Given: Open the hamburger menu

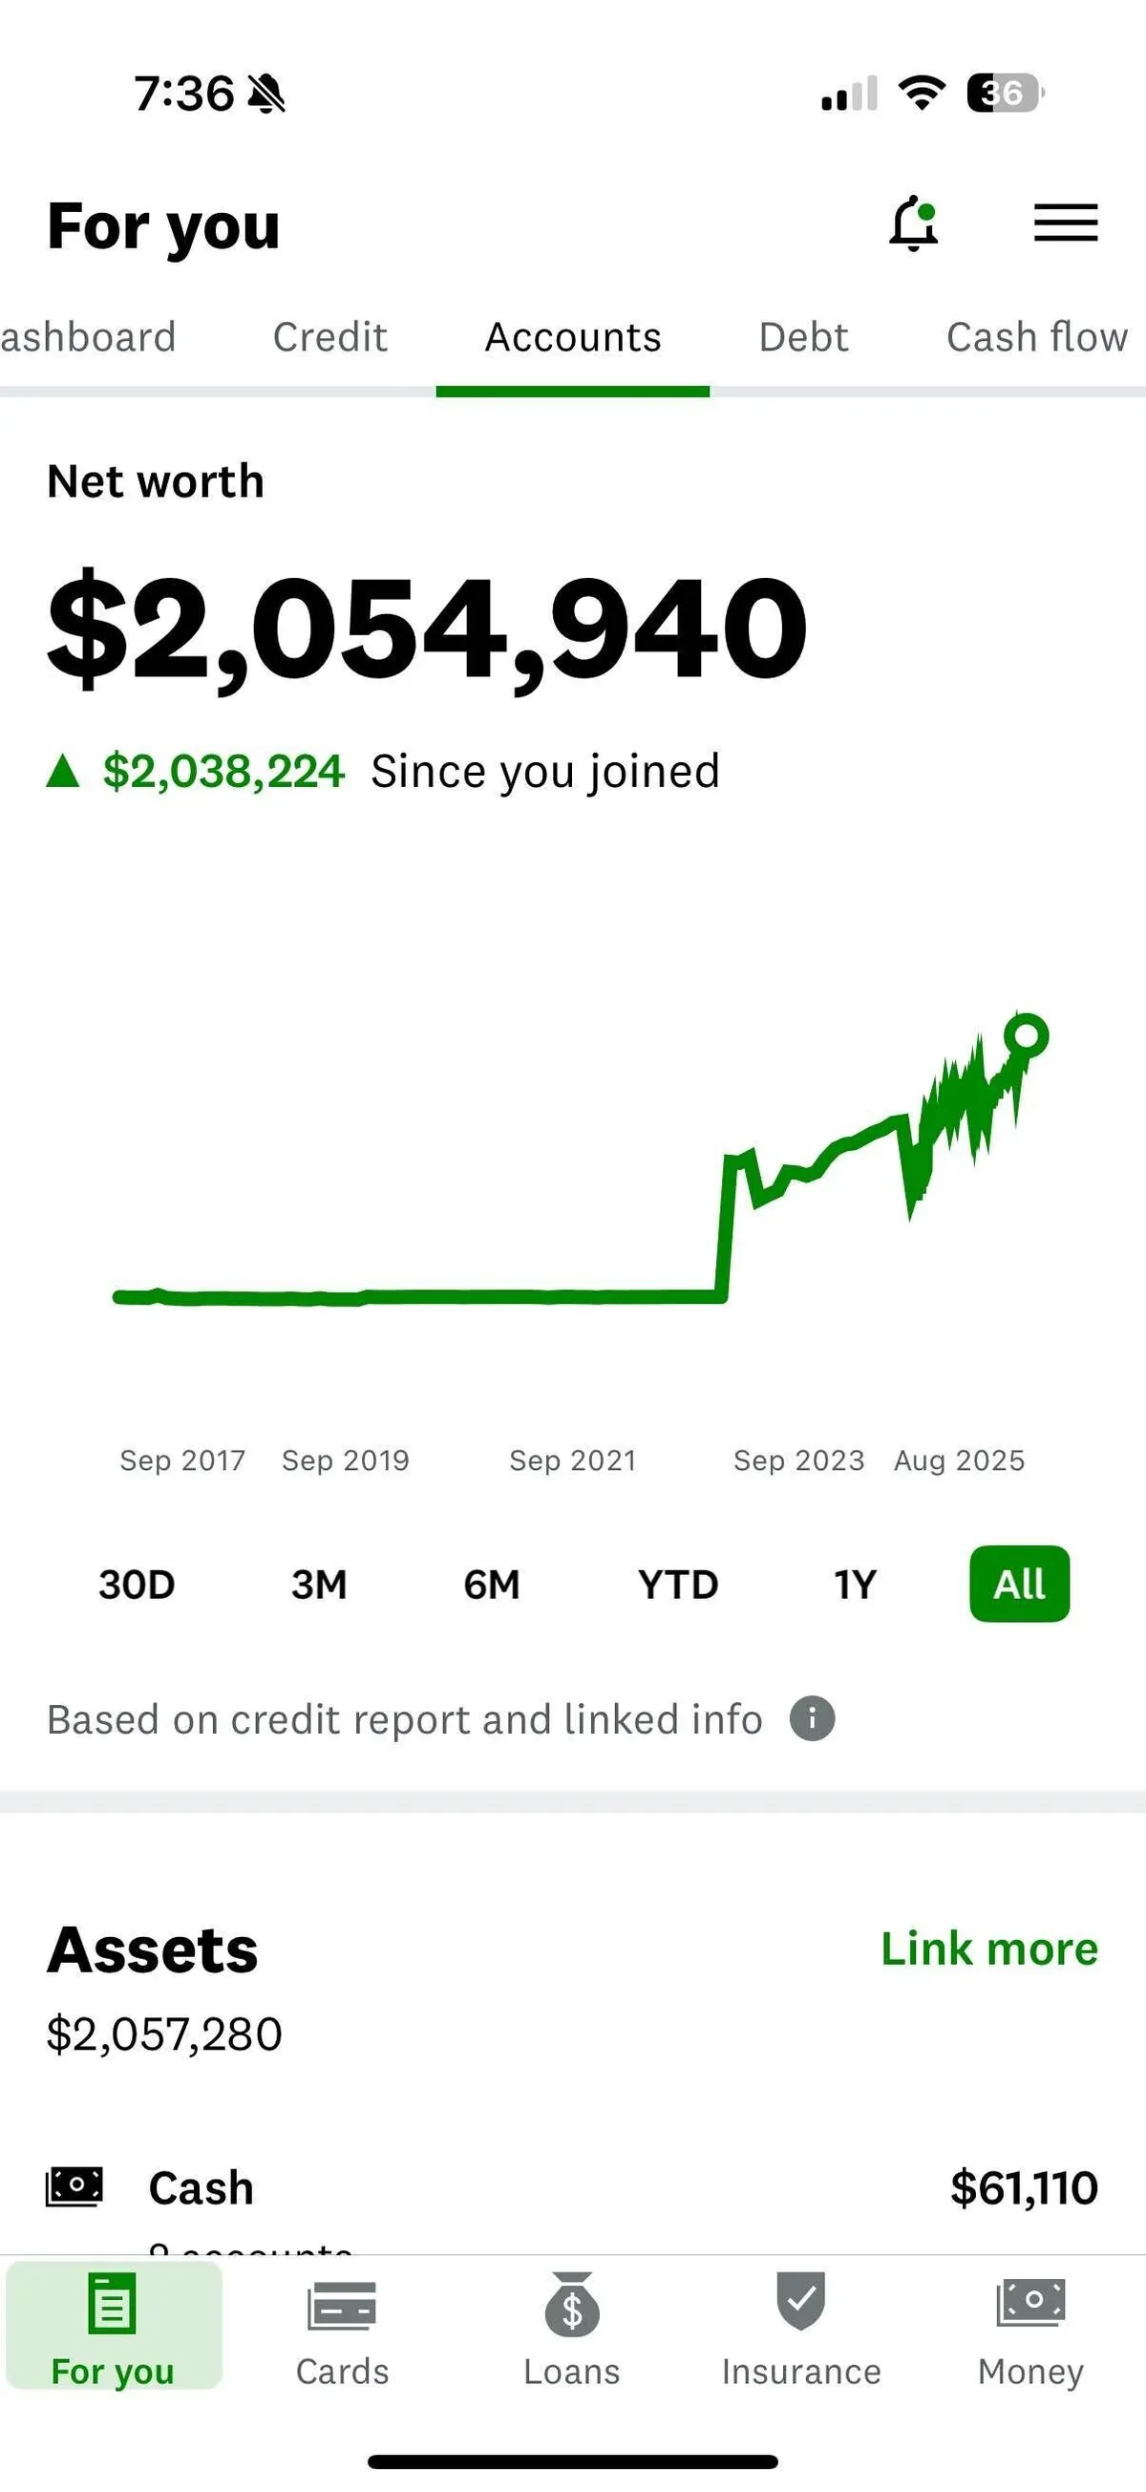Looking at the screenshot, I should pyautogui.click(x=1065, y=224).
